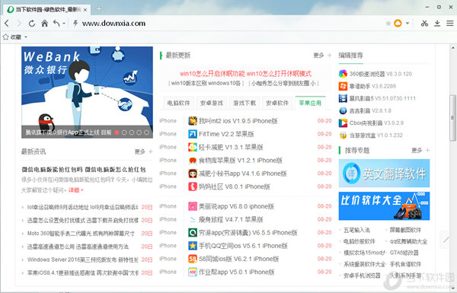Click the 减肥小秘书app icon

pos(193,174)
